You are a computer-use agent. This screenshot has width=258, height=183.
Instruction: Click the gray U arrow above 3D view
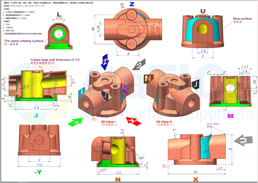click(139, 65)
